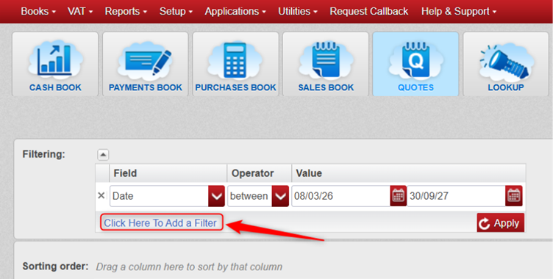Image resolution: width=553 pixels, height=279 pixels.
Task: Open the start date calendar picker
Action: (398, 196)
